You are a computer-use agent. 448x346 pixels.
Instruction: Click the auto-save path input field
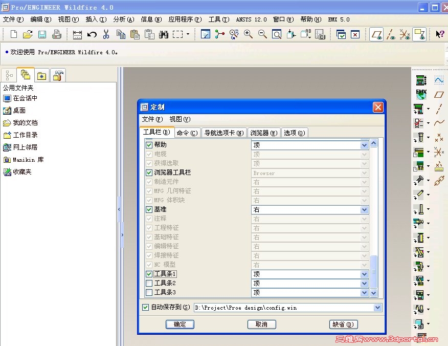tap(284, 308)
